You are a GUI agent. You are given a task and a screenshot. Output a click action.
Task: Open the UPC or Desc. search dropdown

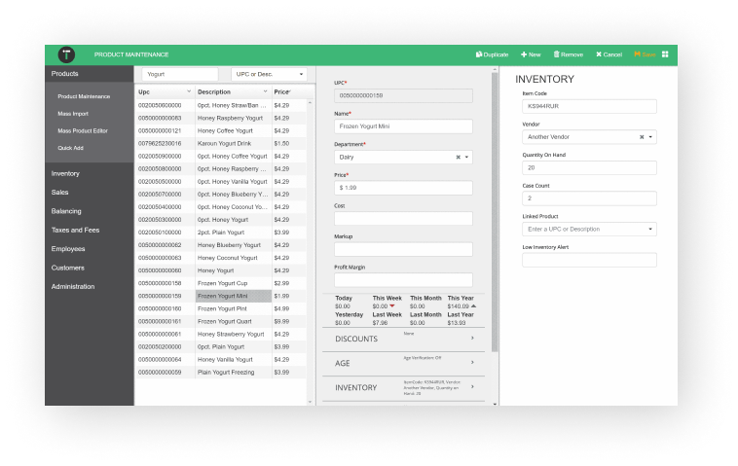point(269,74)
